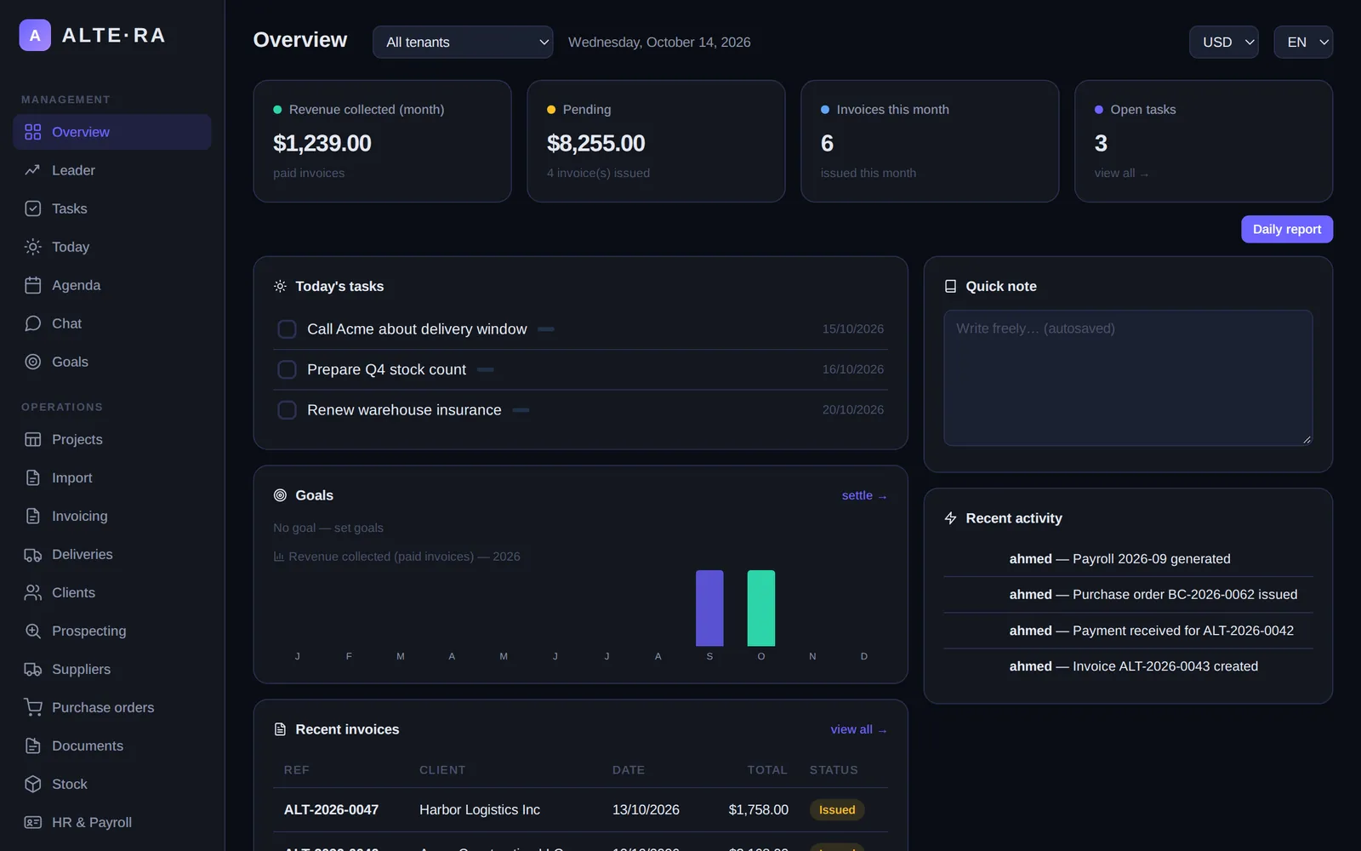
Task: Click the Goals target icon in sidebar
Action: point(32,362)
